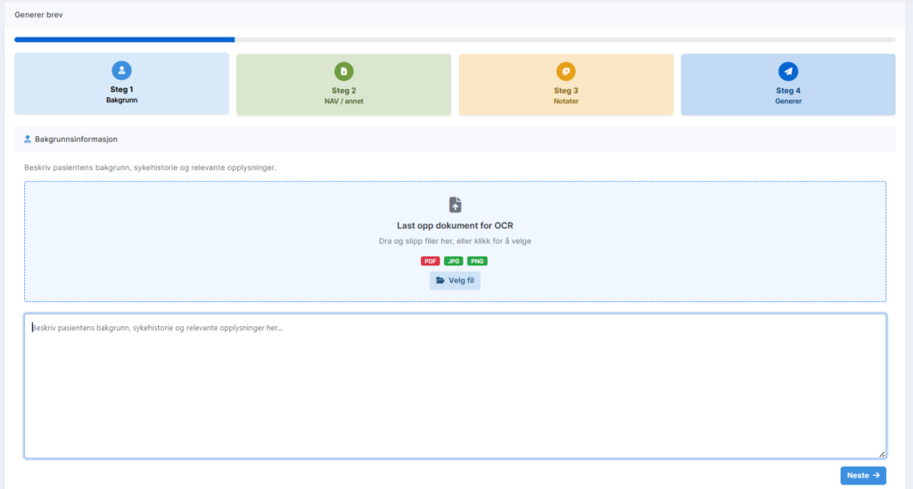Click the 'Last opp dokument for OCR' title
This screenshot has height=489, width=913.
click(455, 225)
